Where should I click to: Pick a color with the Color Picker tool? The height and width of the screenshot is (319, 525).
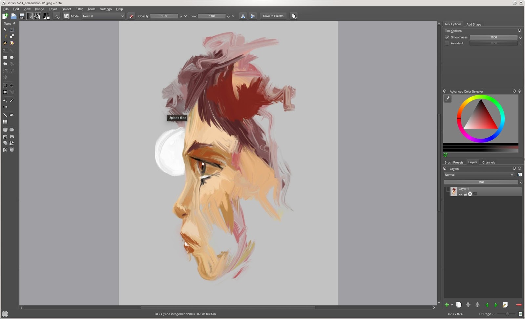pos(12,100)
